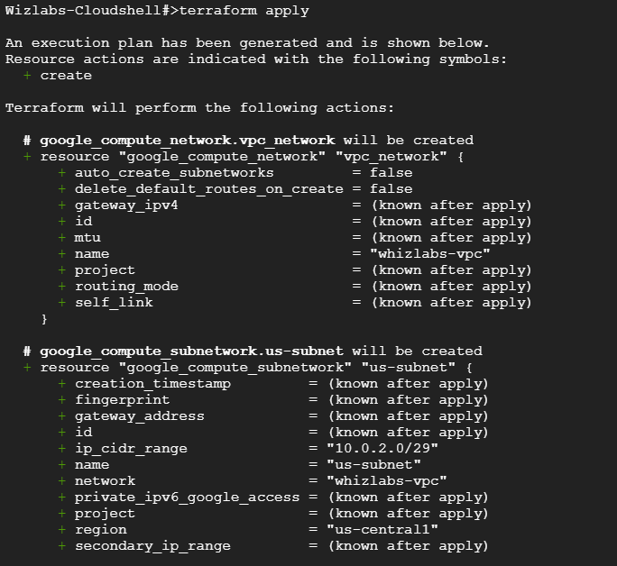Click the bold 'google_compute_subnetwork.us-subnet' heading
This screenshot has height=566, width=617.
click(x=191, y=351)
